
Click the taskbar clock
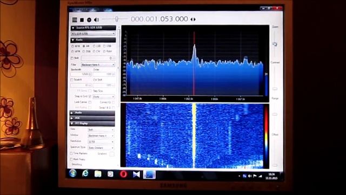click(x=271, y=176)
